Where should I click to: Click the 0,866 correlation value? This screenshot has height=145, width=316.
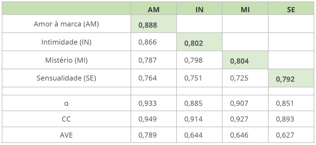pyautogui.click(x=147, y=42)
